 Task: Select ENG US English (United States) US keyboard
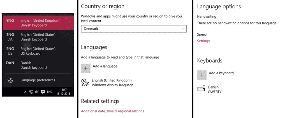39,51
